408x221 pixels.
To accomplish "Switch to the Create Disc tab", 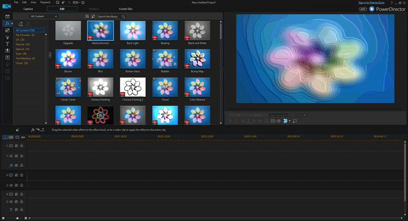I will pyautogui.click(x=126, y=8).
